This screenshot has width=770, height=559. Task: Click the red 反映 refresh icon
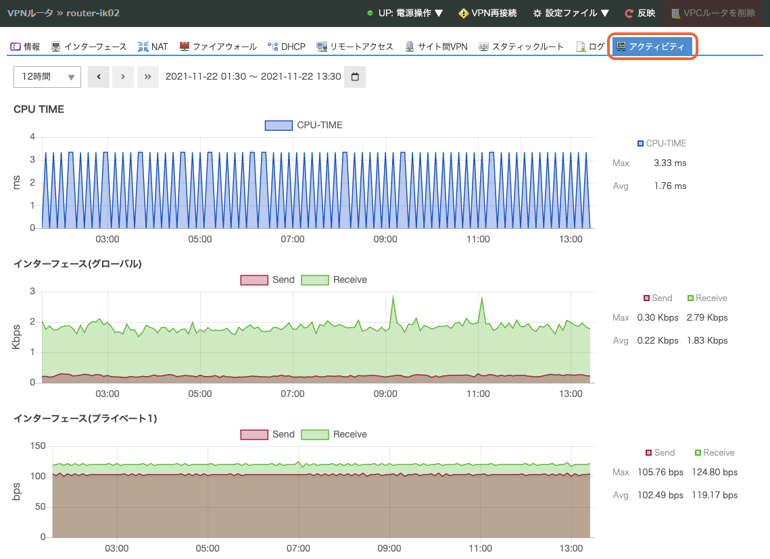(x=629, y=14)
